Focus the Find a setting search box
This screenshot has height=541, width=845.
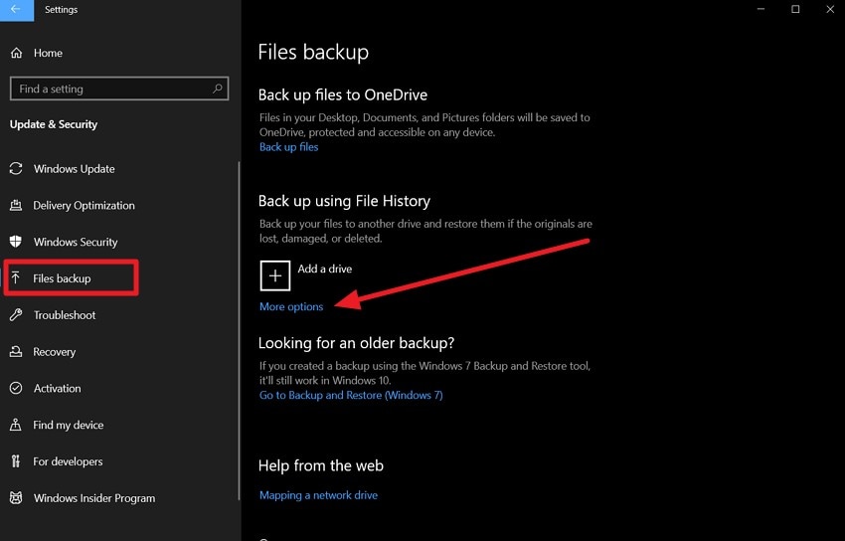point(119,89)
